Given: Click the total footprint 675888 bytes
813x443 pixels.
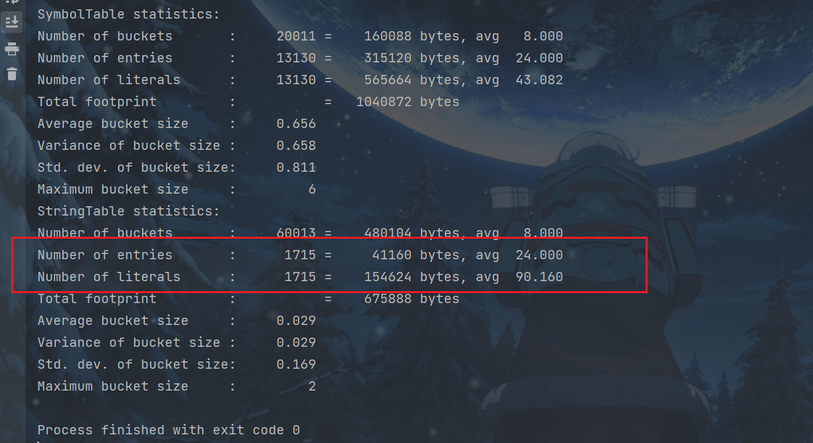Looking at the screenshot, I should pyautogui.click(x=411, y=298).
